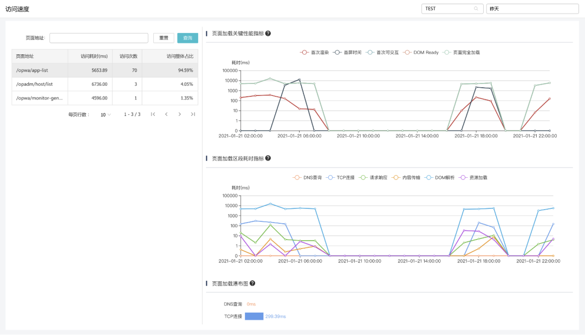
Task: Open help for 页面加载区段耗时指标
Action: coord(268,158)
